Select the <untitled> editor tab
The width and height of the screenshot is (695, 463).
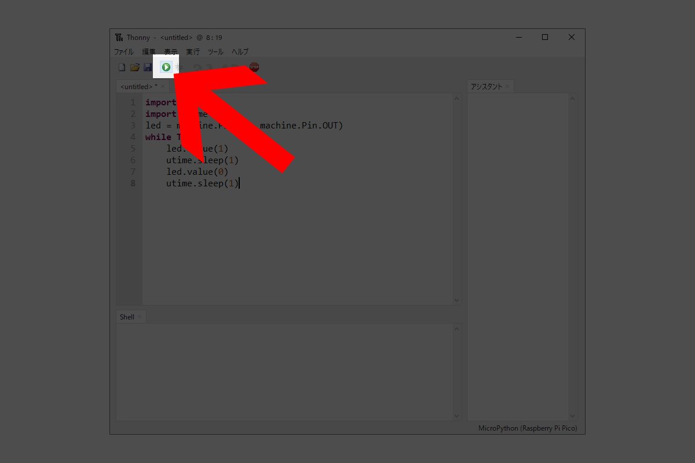pos(138,87)
